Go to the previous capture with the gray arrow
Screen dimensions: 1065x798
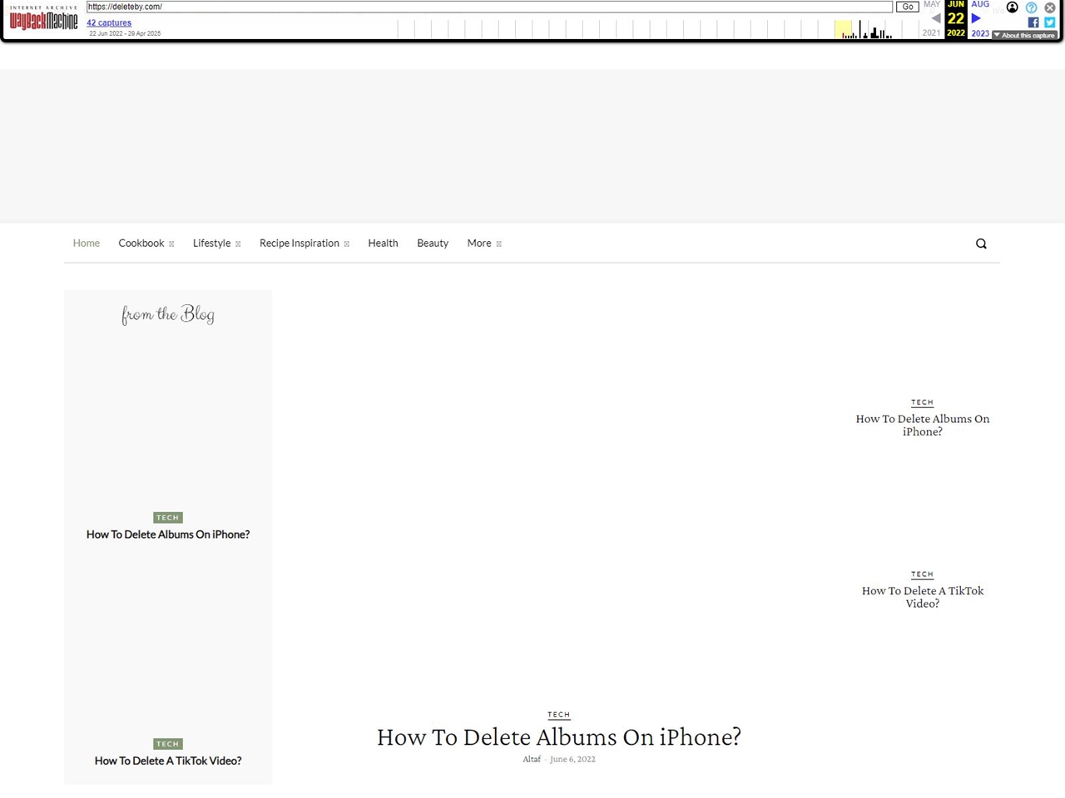[x=936, y=18]
